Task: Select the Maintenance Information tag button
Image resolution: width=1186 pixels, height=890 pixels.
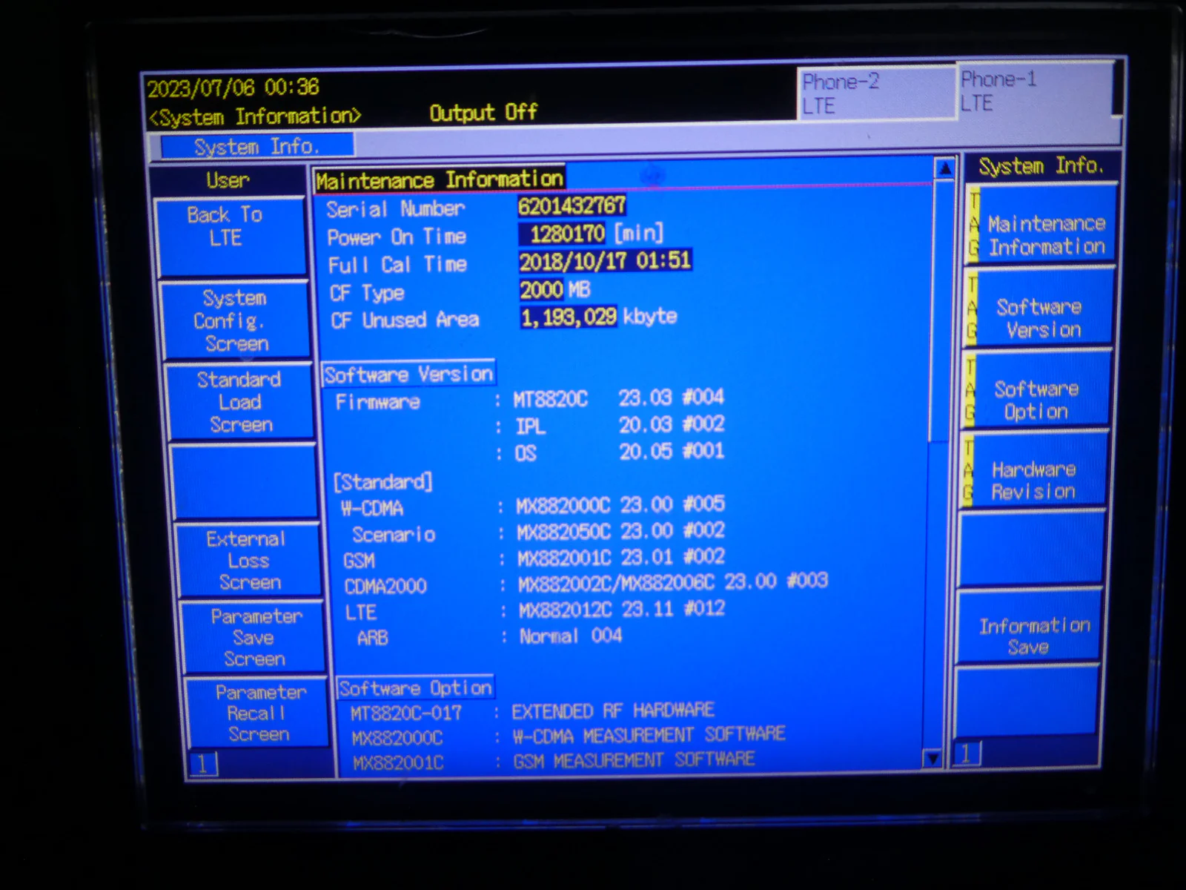Action: [1040, 225]
